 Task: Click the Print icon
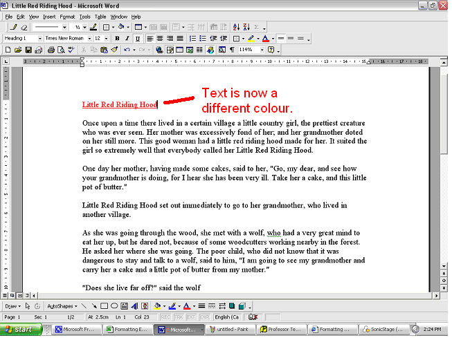pyautogui.click(x=51, y=50)
